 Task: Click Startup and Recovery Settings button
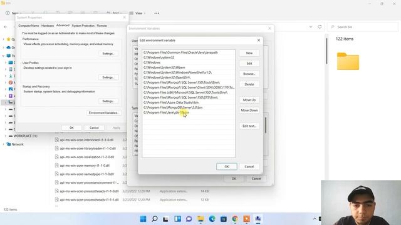[x=108, y=101]
